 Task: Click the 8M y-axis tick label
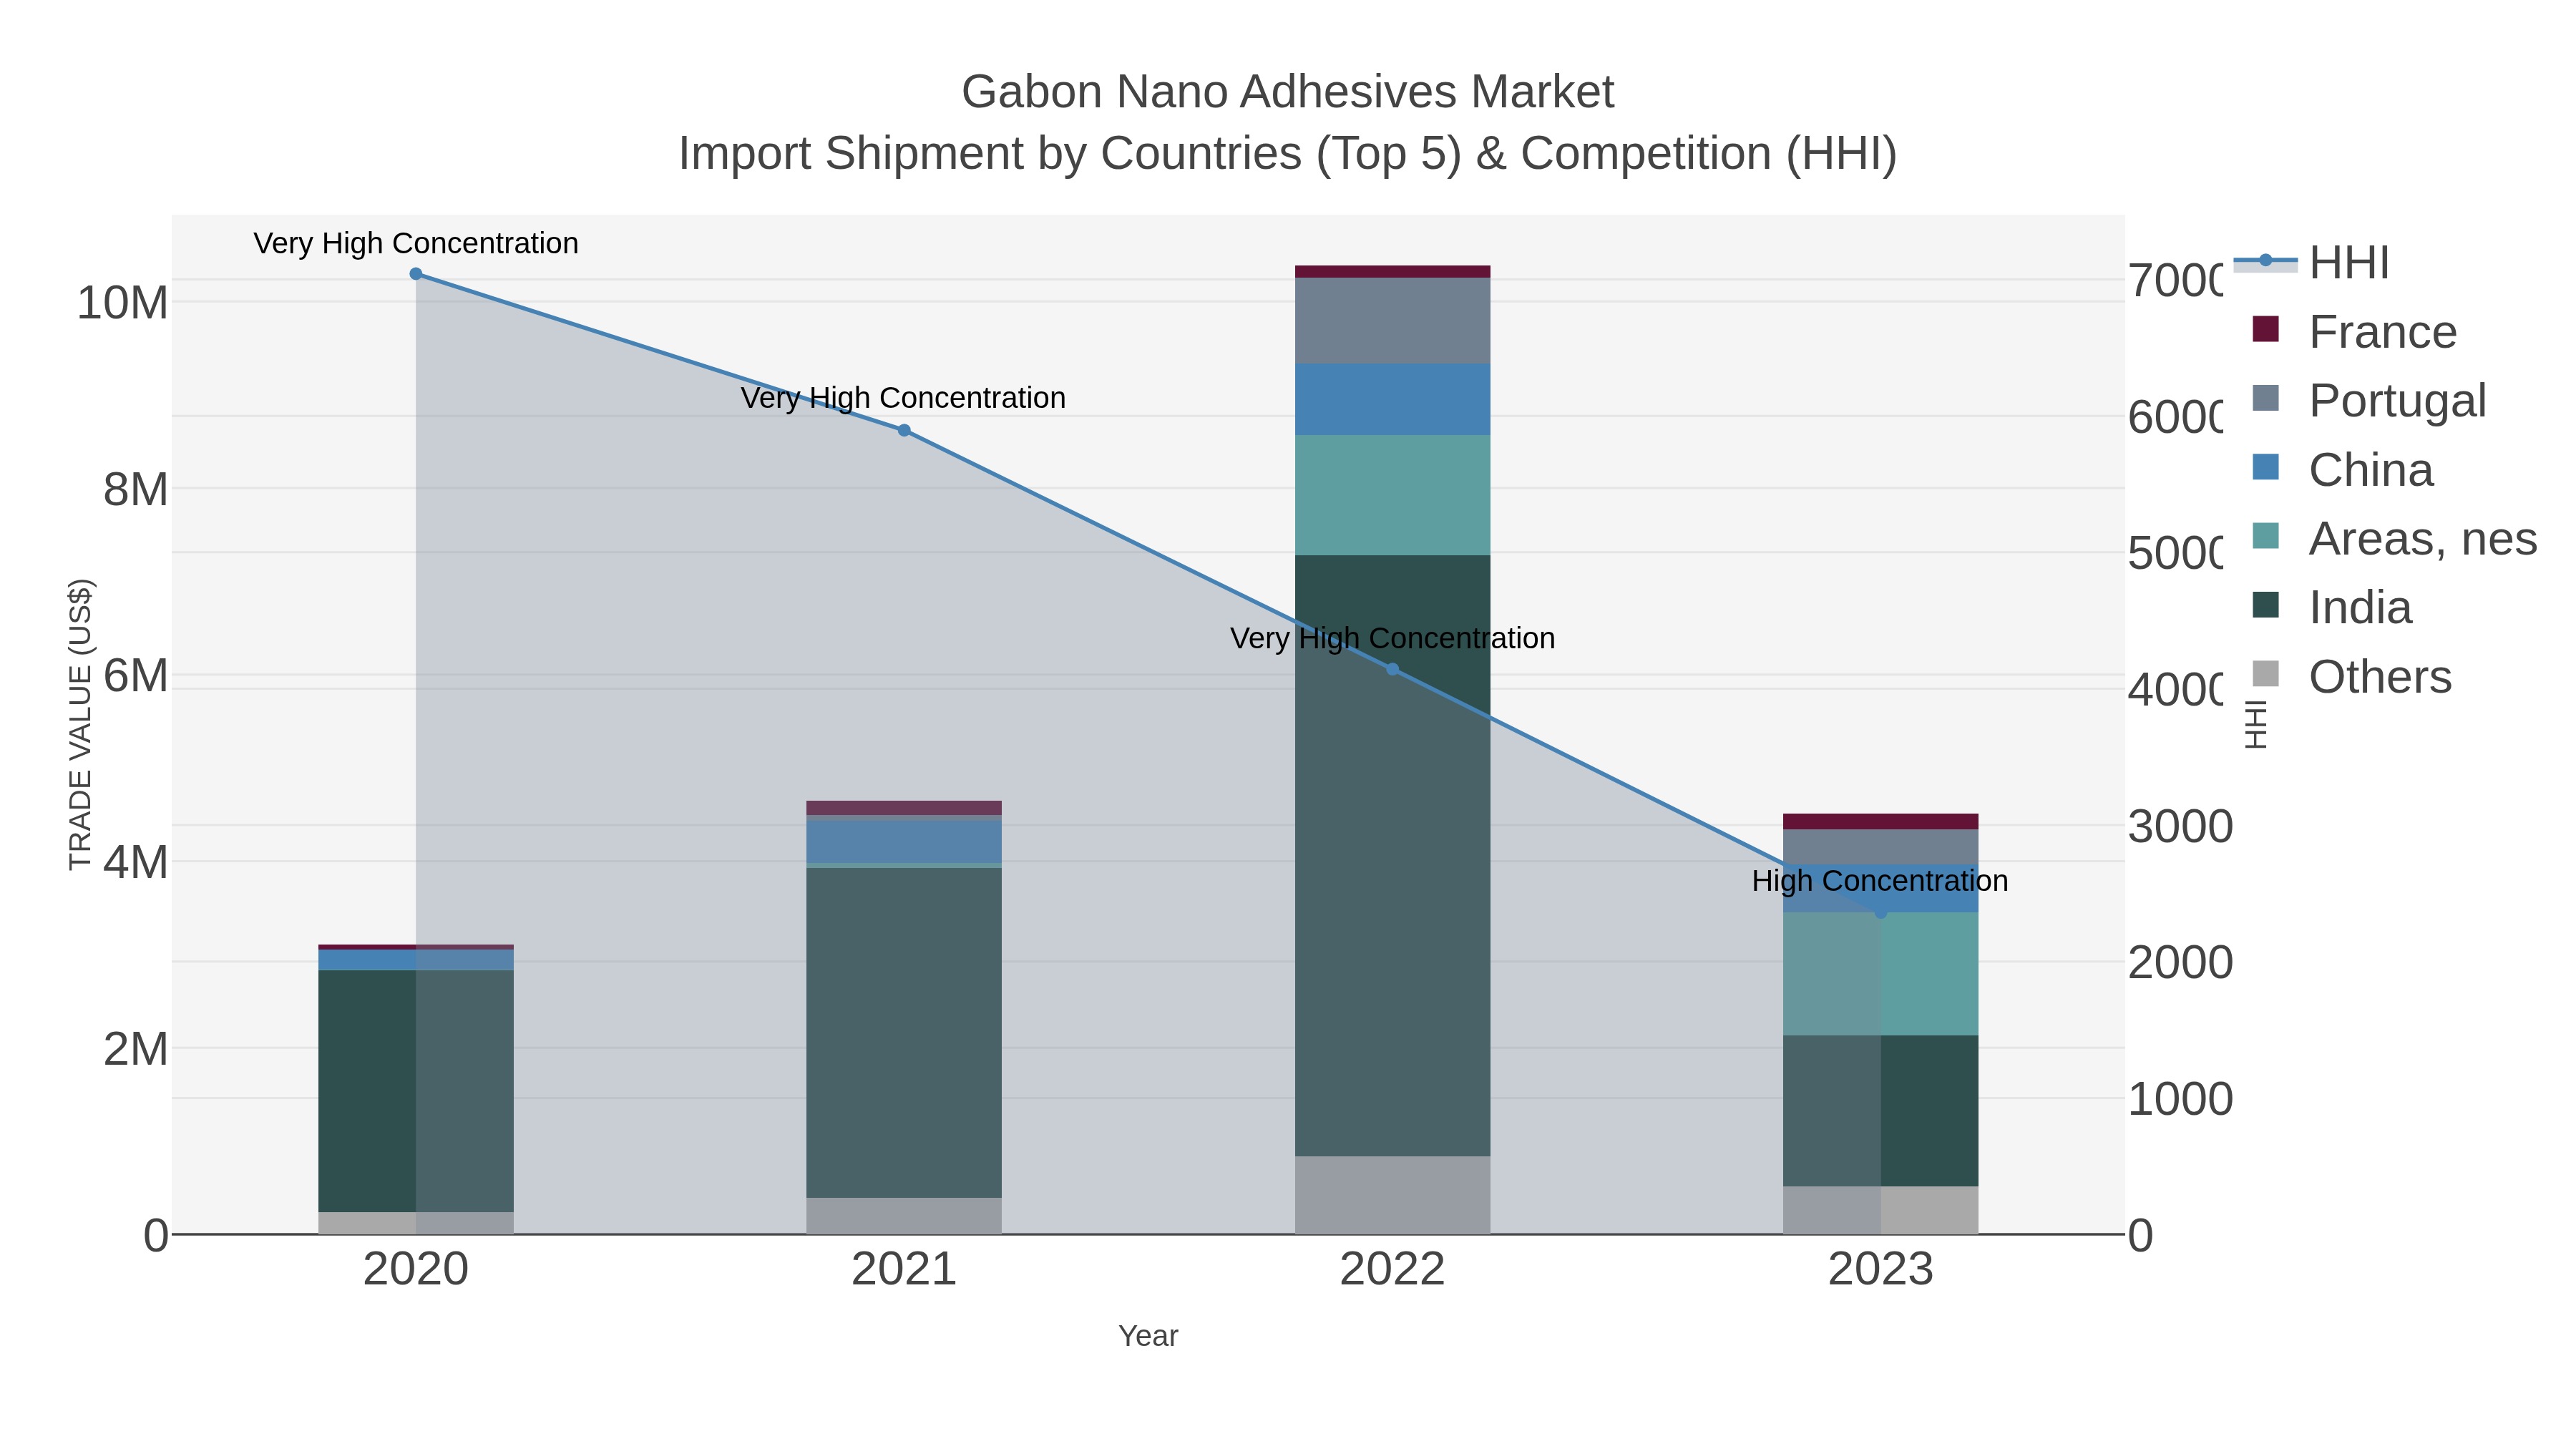pos(136,490)
